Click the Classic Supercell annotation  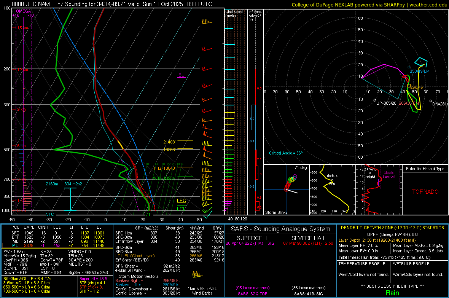[389, 175]
